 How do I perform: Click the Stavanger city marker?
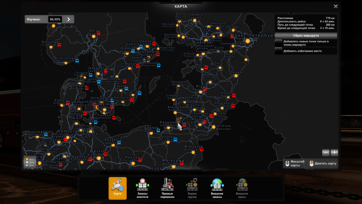tap(51, 47)
